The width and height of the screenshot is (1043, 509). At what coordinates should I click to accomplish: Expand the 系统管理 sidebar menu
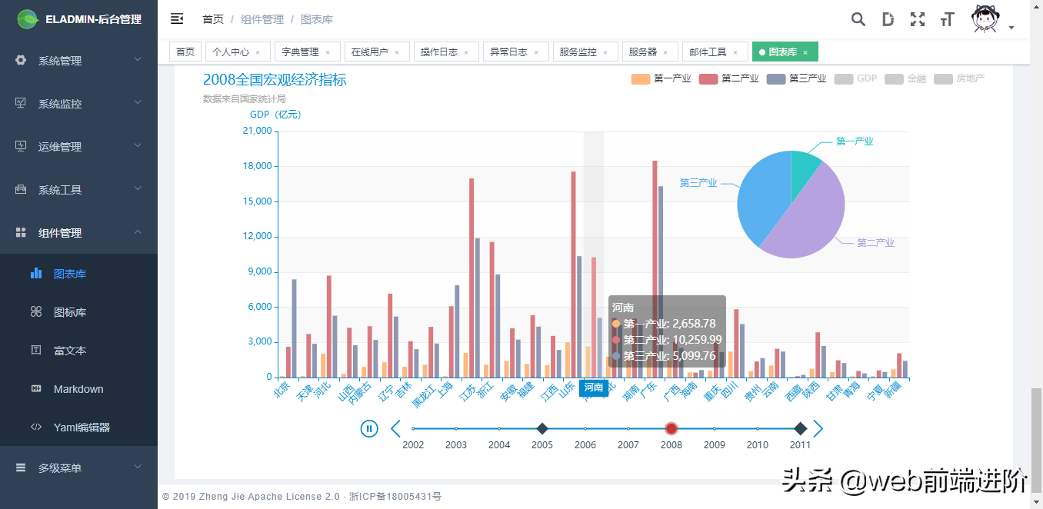pyautogui.click(x=78, y=61)
